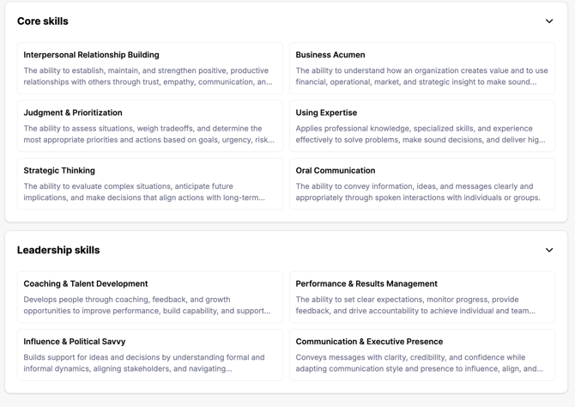Screen dimensions: 575x407
Task: Click the Leadership skills section heading
Action: tap(58, 250)
